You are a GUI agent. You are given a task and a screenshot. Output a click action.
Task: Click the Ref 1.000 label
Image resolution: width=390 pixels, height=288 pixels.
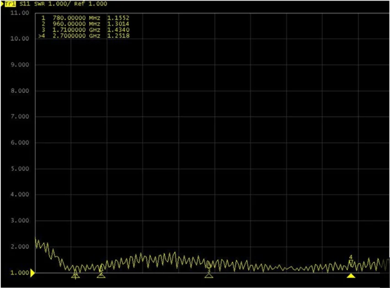pos(90,4)
